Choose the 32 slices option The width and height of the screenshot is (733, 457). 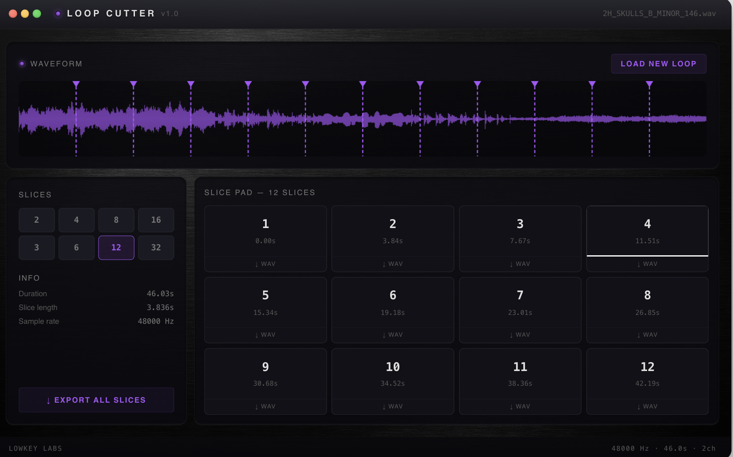pos(156,248)
